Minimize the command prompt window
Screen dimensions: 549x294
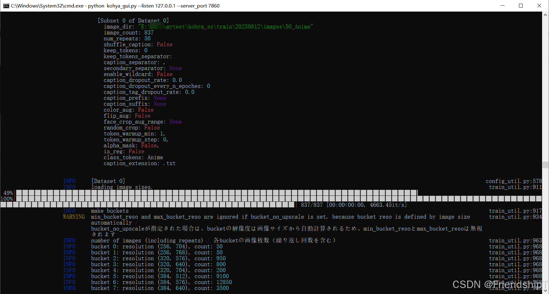pos(503,6)
